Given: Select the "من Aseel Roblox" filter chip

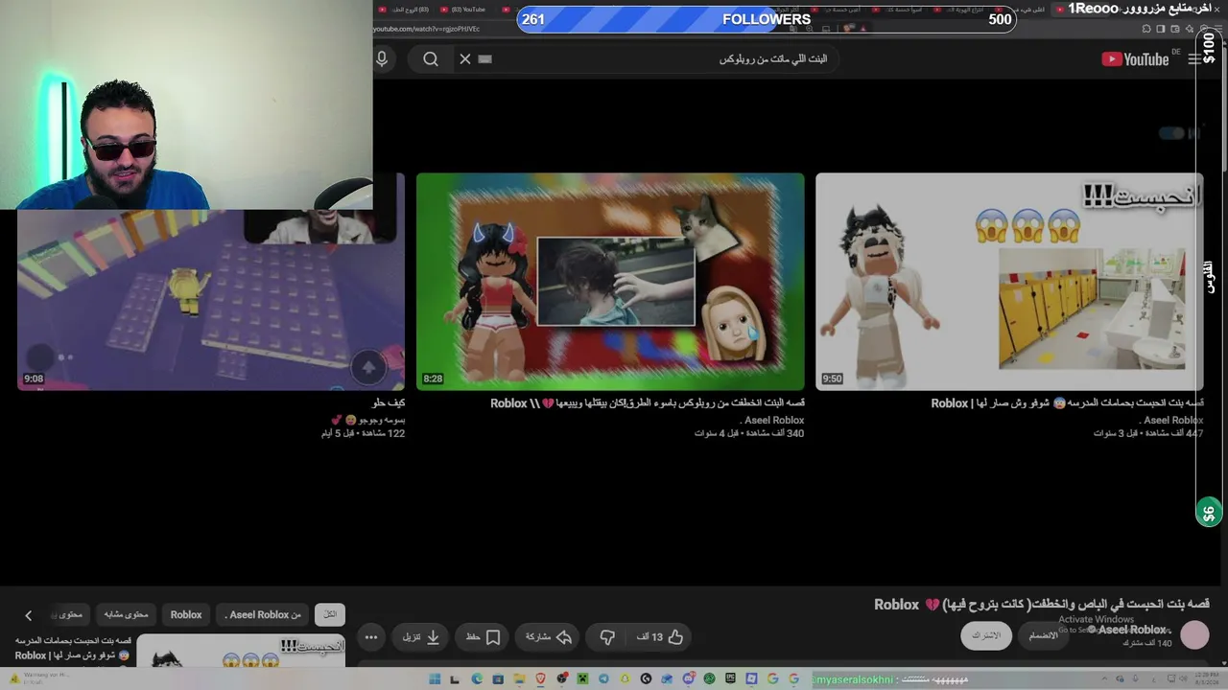Looking at the screenshot, I should (x=263, y=614).
